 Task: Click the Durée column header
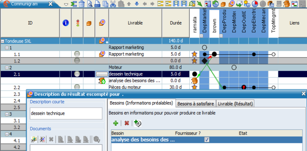pos(176,23)
